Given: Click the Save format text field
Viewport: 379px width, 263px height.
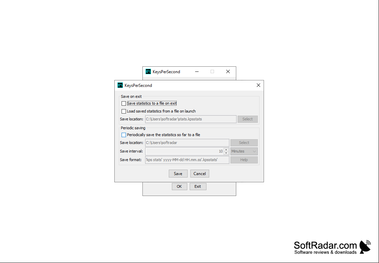Looking at the screenshot, I should point(187,160).
